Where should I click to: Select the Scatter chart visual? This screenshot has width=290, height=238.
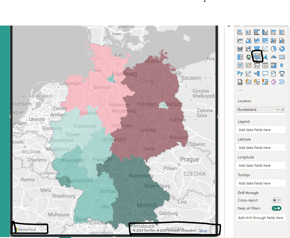(265, 49)
